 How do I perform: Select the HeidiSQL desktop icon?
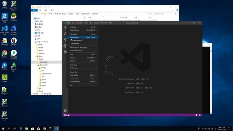click(x=14, y=17)
